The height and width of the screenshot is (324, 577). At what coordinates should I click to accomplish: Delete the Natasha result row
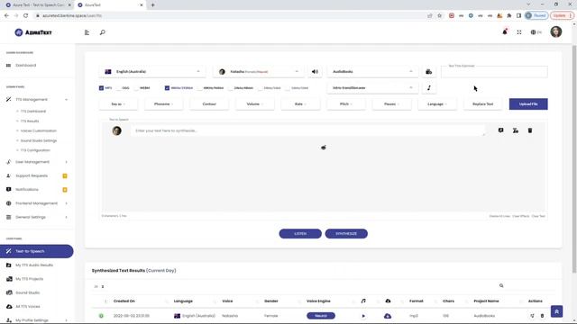coord(542,316)
